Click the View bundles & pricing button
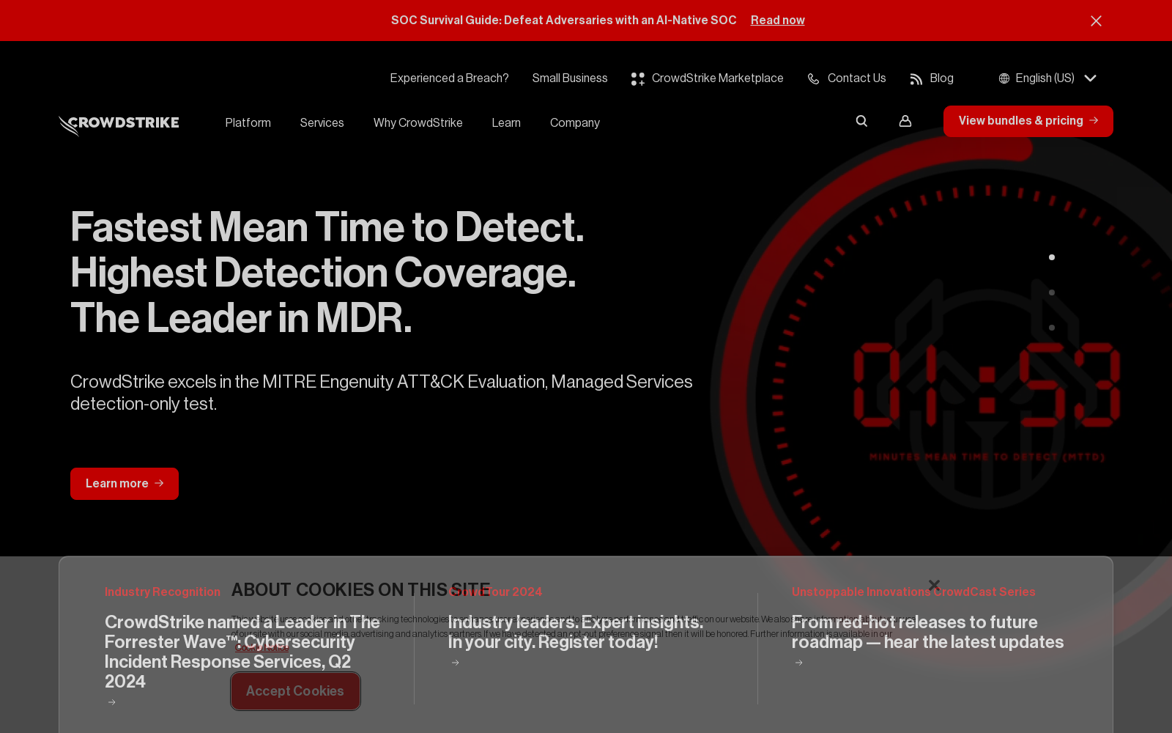This screenshot has width=1172, height=733. [x=1028, y=121]
